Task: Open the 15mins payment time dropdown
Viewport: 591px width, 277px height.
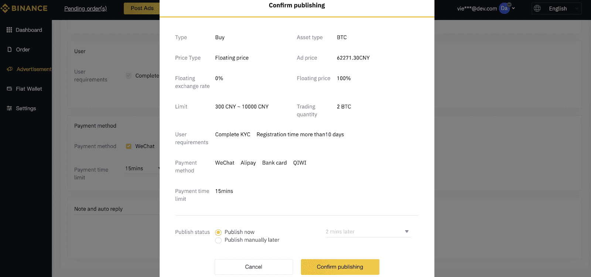Action: pyautogui.click(x=142, y=169)
